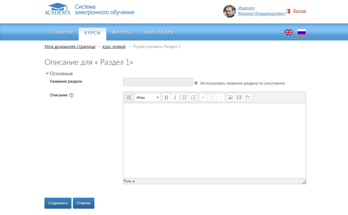
Task: Insert a bulleted list
Action: [x=185, y=97]
